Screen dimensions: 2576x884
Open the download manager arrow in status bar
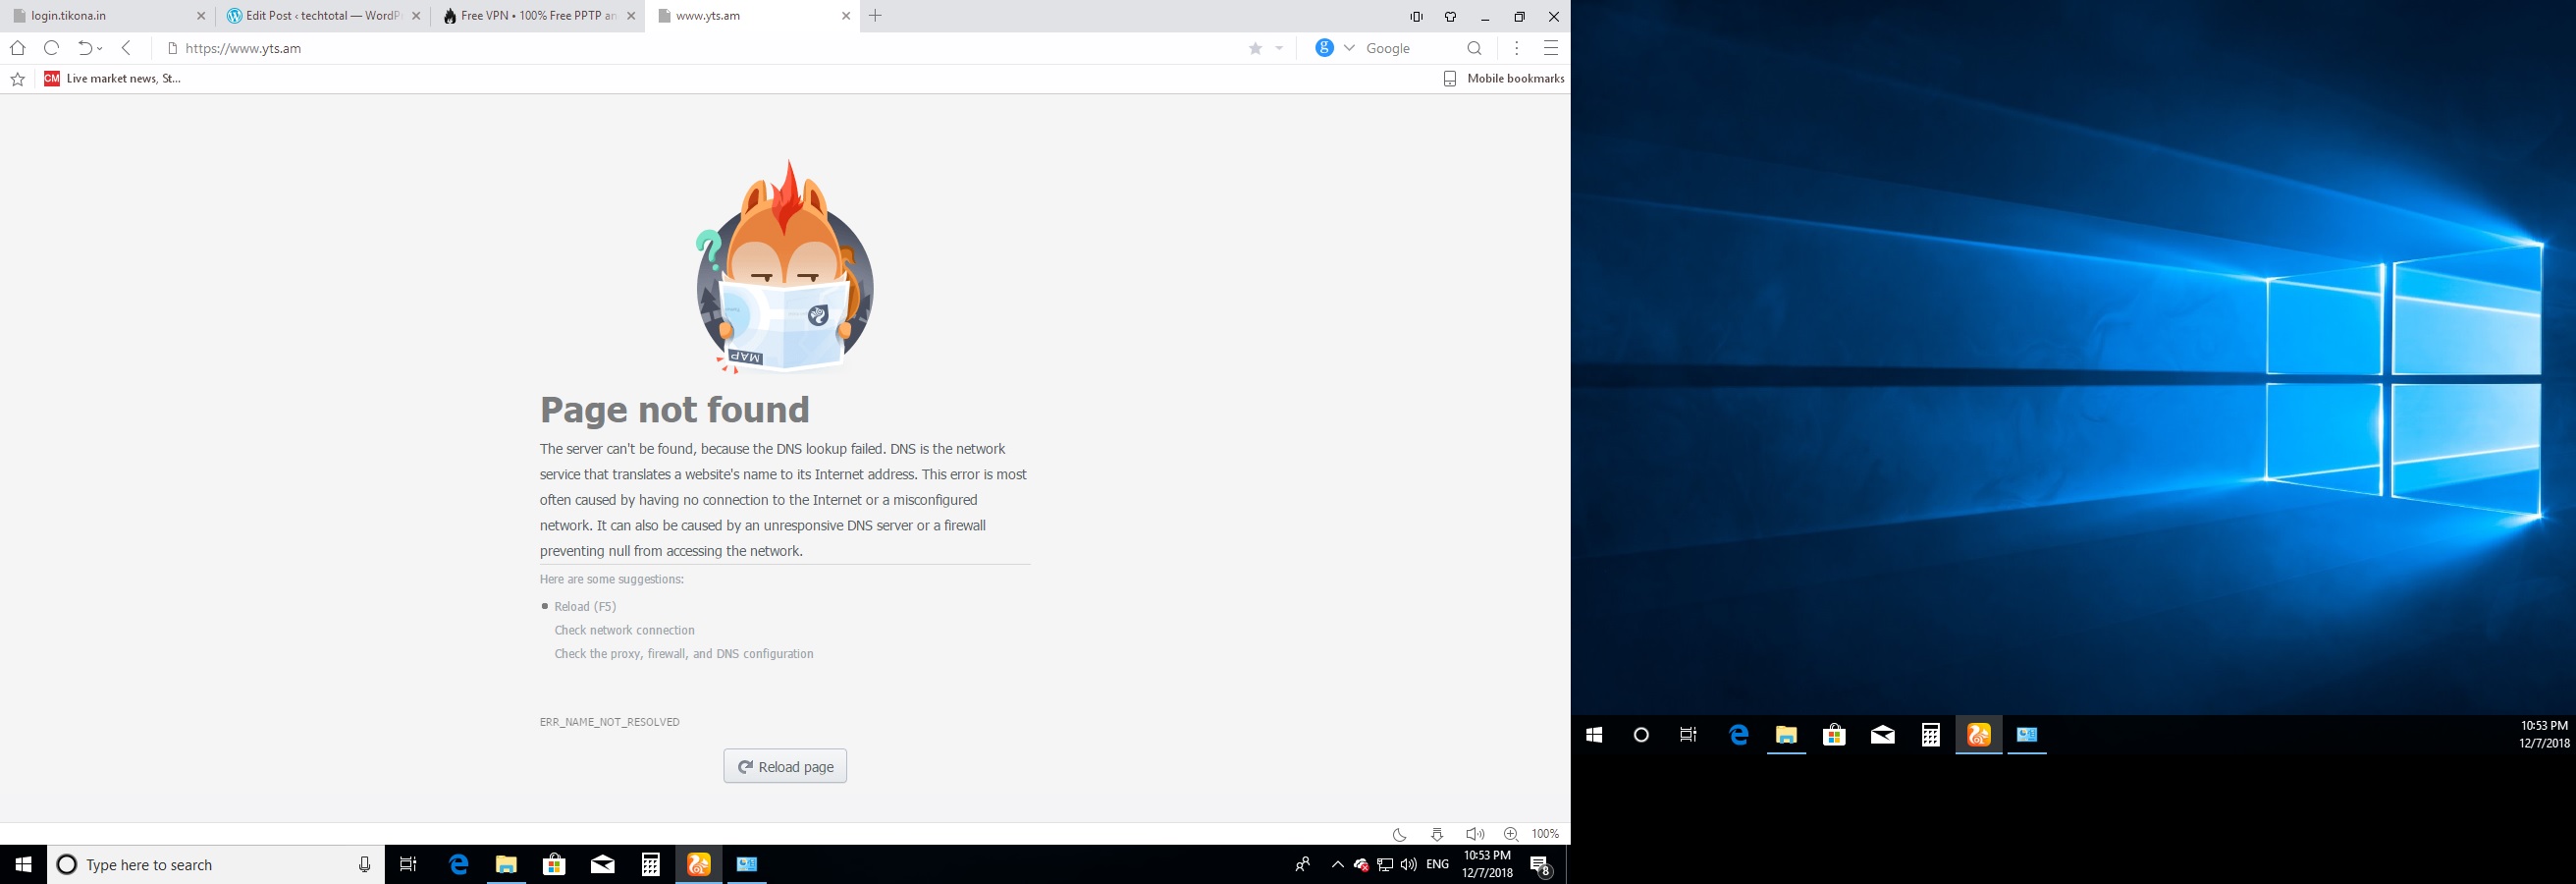(x=1437, y=834)
